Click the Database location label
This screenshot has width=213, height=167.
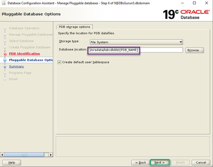coord(73,50)
